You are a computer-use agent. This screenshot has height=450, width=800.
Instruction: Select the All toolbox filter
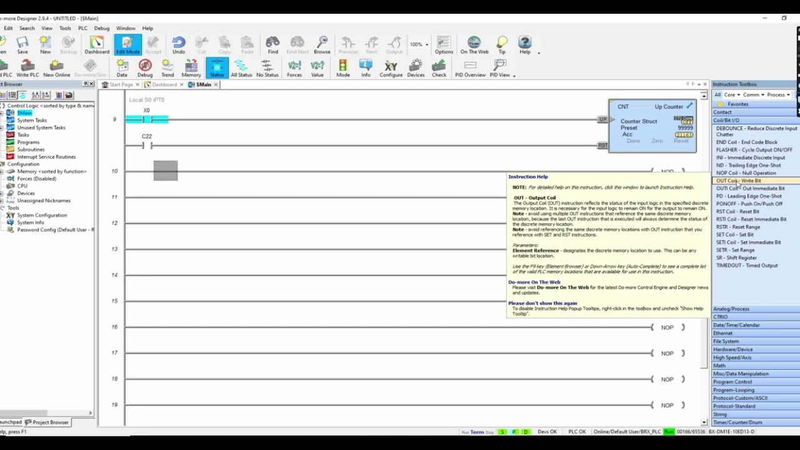click(x=717, y=95)
